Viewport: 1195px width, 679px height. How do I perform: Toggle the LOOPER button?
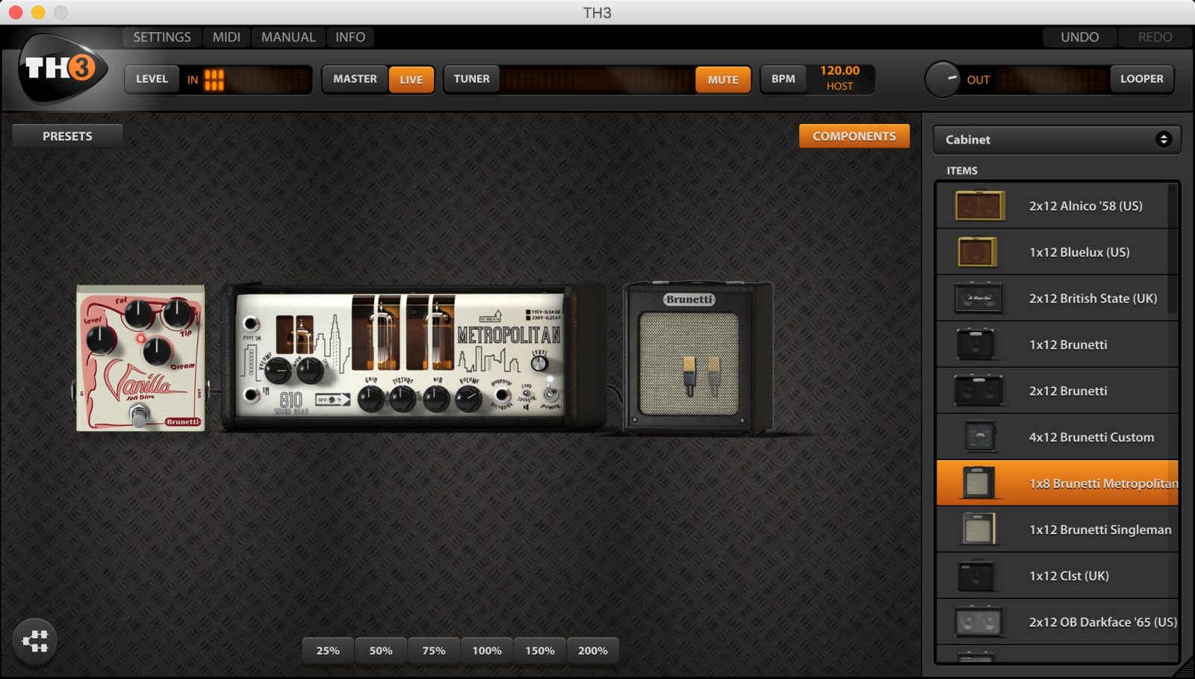coord(1141,78)
